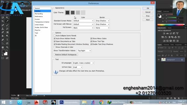The image size is (187, 105).
Task: Toggle Enable Text Drop Shadows
Action: [91, 44]
